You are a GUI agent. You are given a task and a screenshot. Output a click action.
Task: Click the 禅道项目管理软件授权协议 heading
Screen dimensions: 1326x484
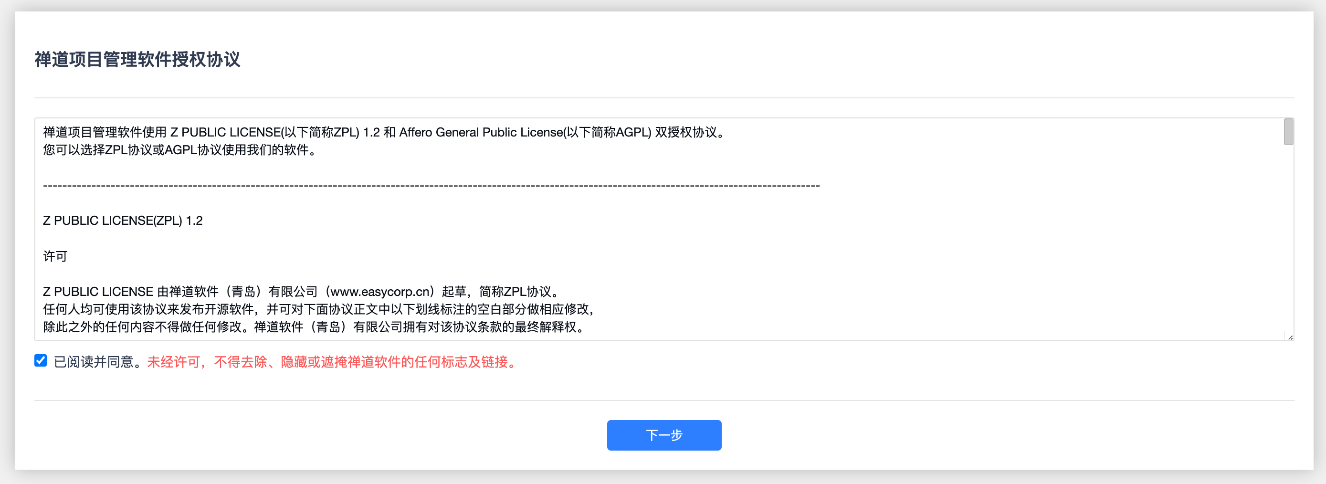(x=137, y=60)
